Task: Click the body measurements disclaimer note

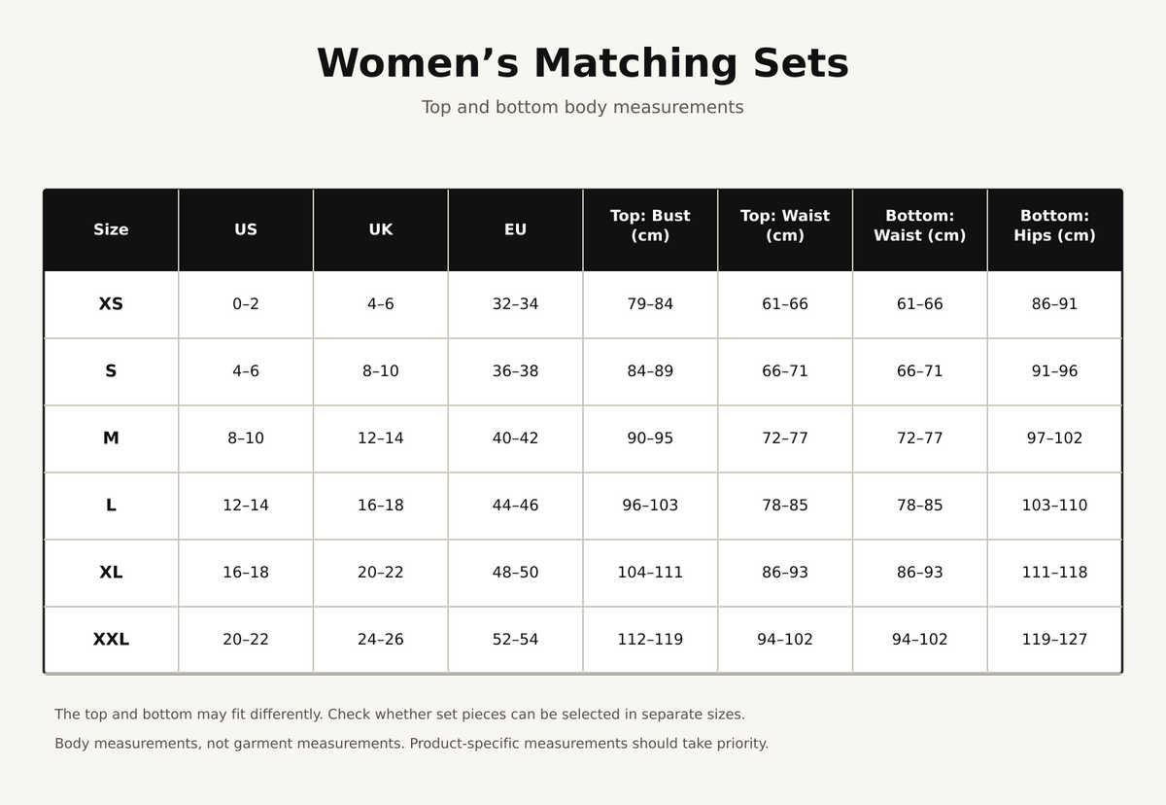Action: [411, 744]
